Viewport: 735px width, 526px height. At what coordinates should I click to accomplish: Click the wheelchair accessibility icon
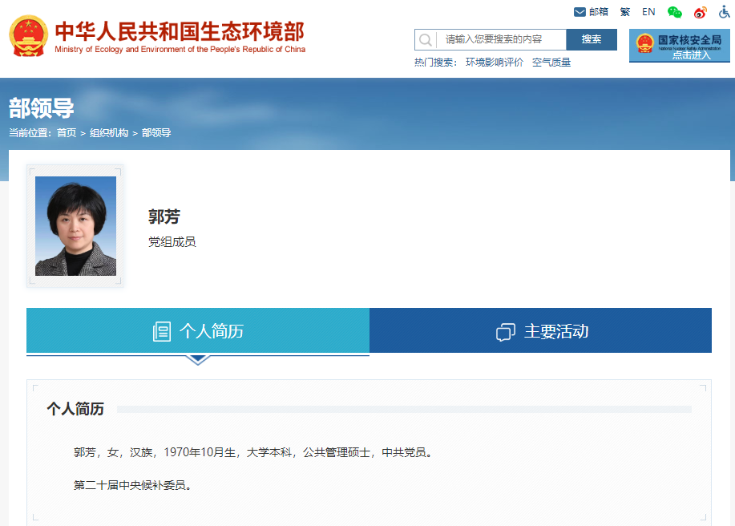click(724, 12)
